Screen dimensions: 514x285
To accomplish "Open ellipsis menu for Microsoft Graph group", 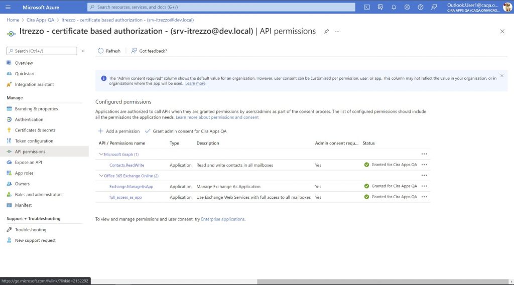I will (424, 154).
